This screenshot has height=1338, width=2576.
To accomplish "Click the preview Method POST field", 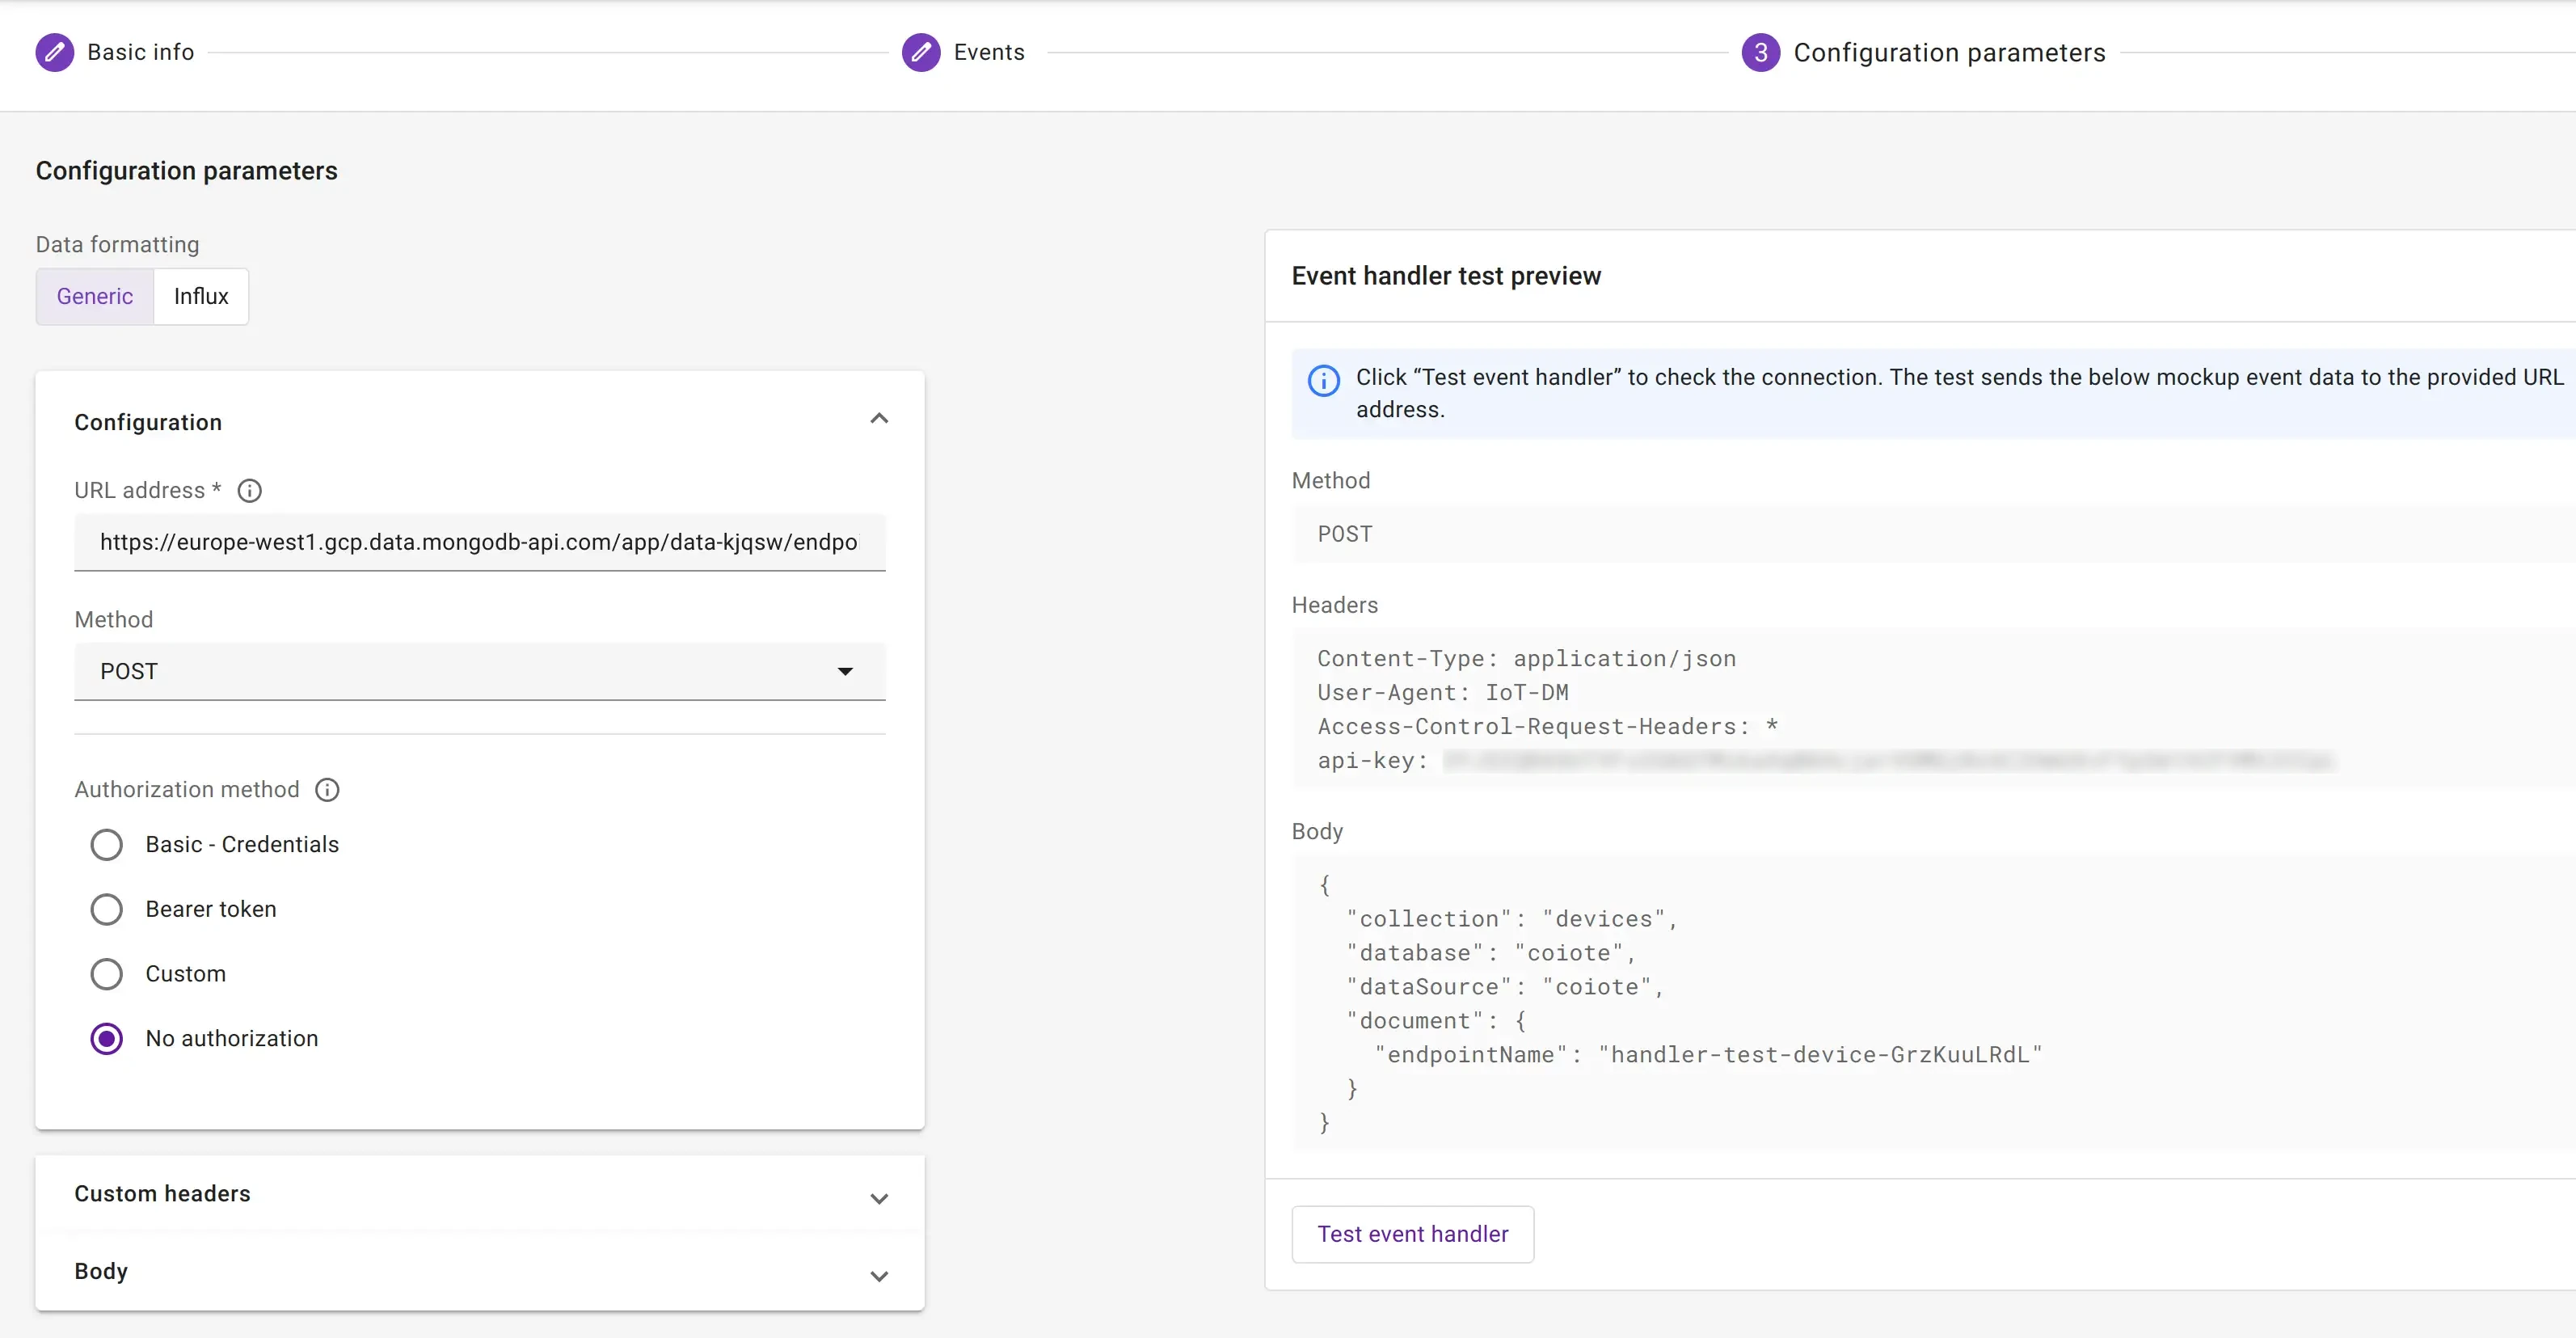I will point(1933,534).
